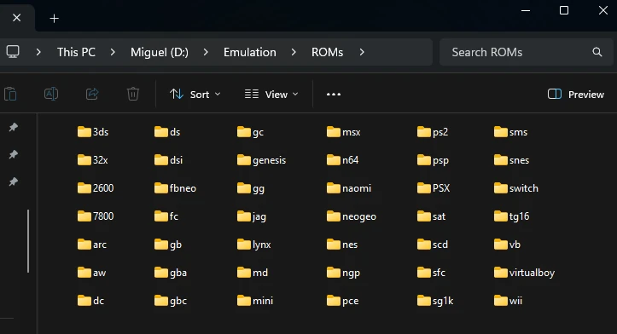Open the Sort dropdown menu

195,95
